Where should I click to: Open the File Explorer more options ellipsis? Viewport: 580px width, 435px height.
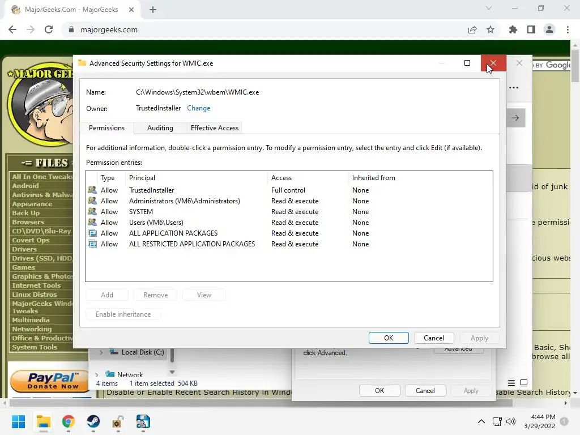pos(513,88)
